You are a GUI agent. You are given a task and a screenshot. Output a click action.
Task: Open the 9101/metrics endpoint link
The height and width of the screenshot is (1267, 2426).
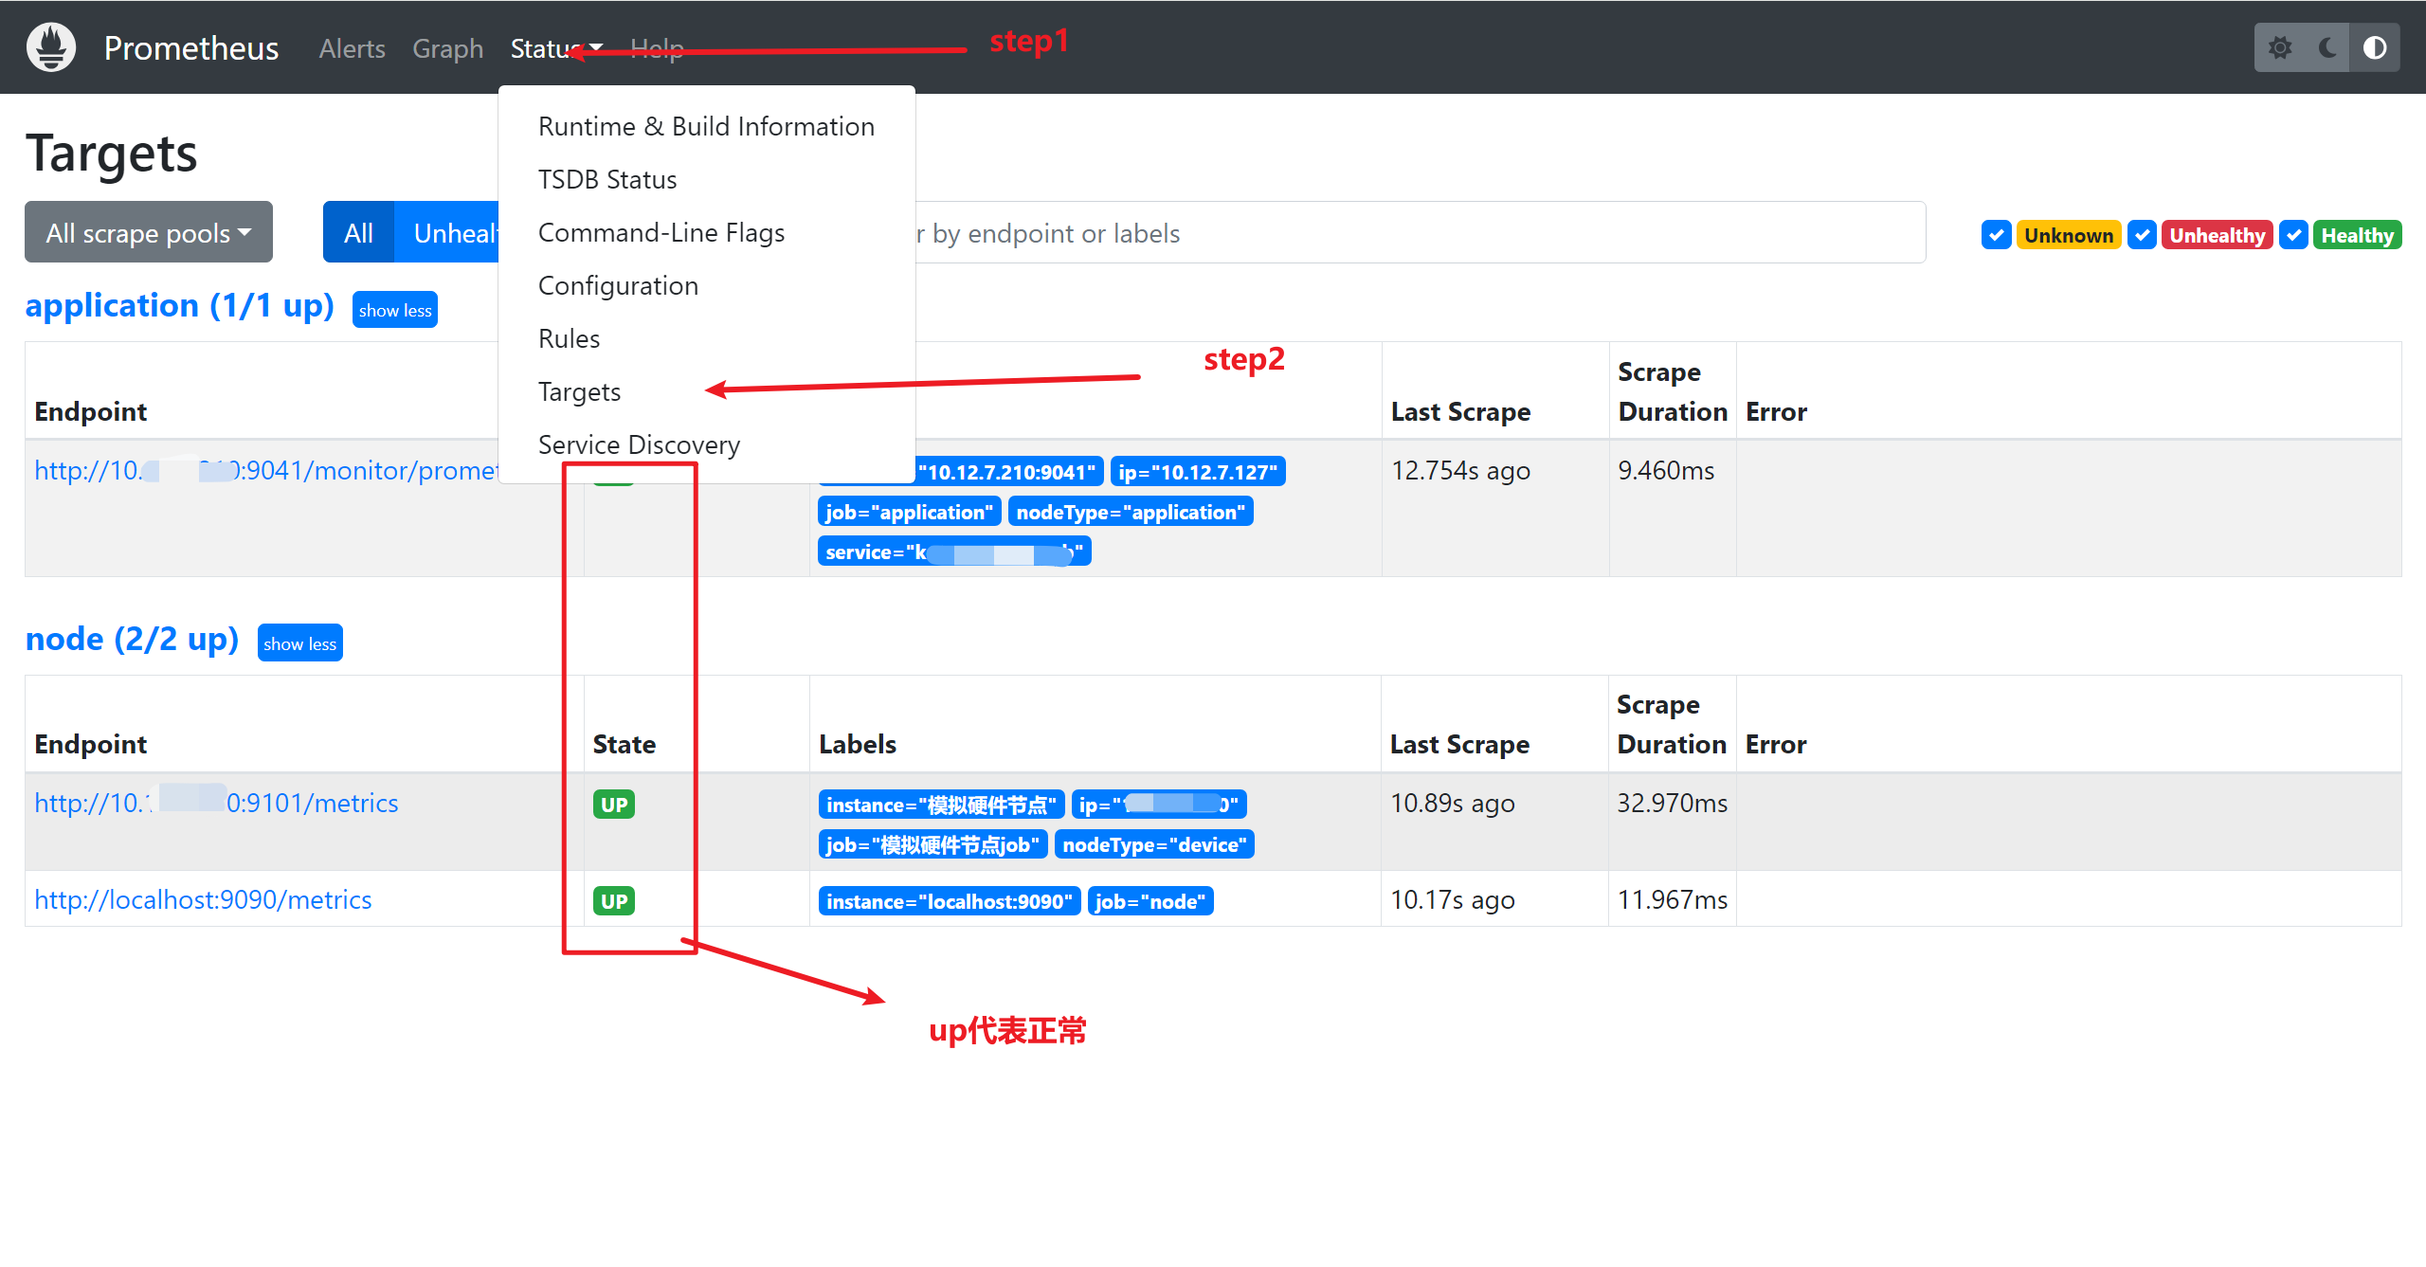[216, 803]
